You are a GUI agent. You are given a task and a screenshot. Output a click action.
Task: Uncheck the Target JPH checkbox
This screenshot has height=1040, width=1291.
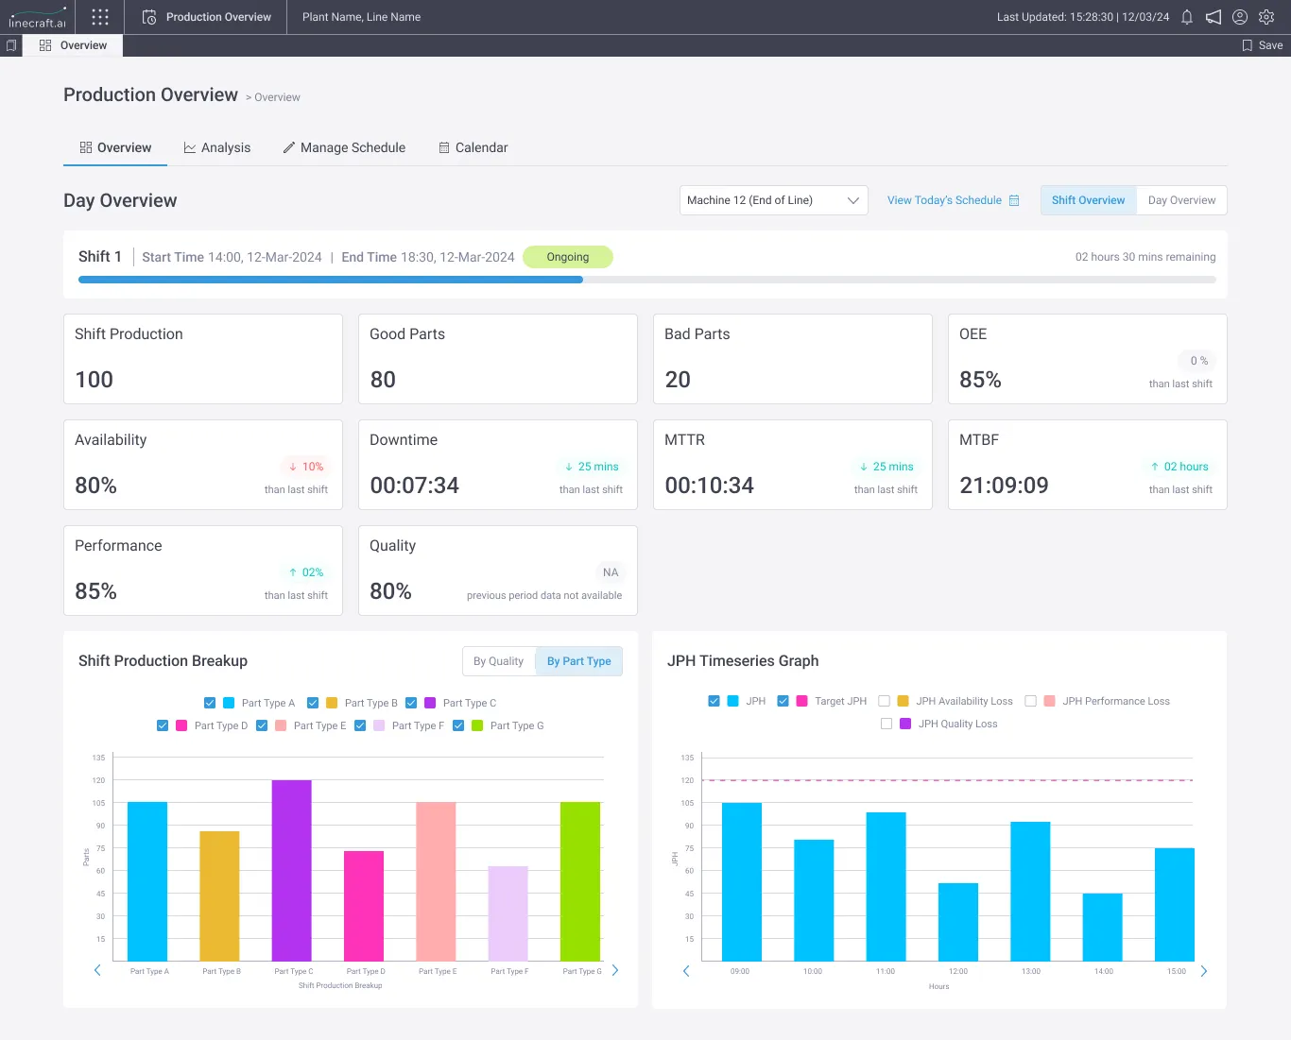coord(783,701)
